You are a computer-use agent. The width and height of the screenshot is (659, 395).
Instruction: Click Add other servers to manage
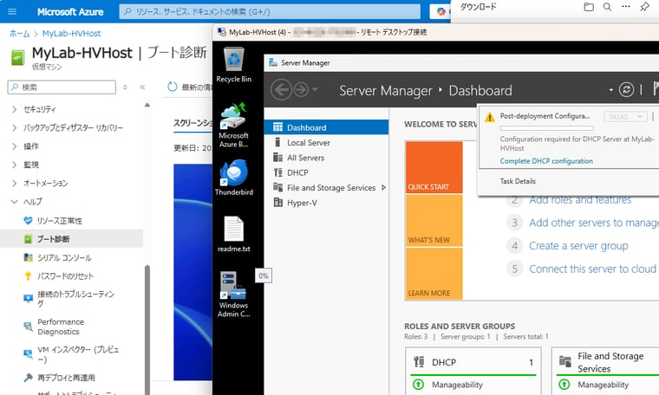pos(594,223)
